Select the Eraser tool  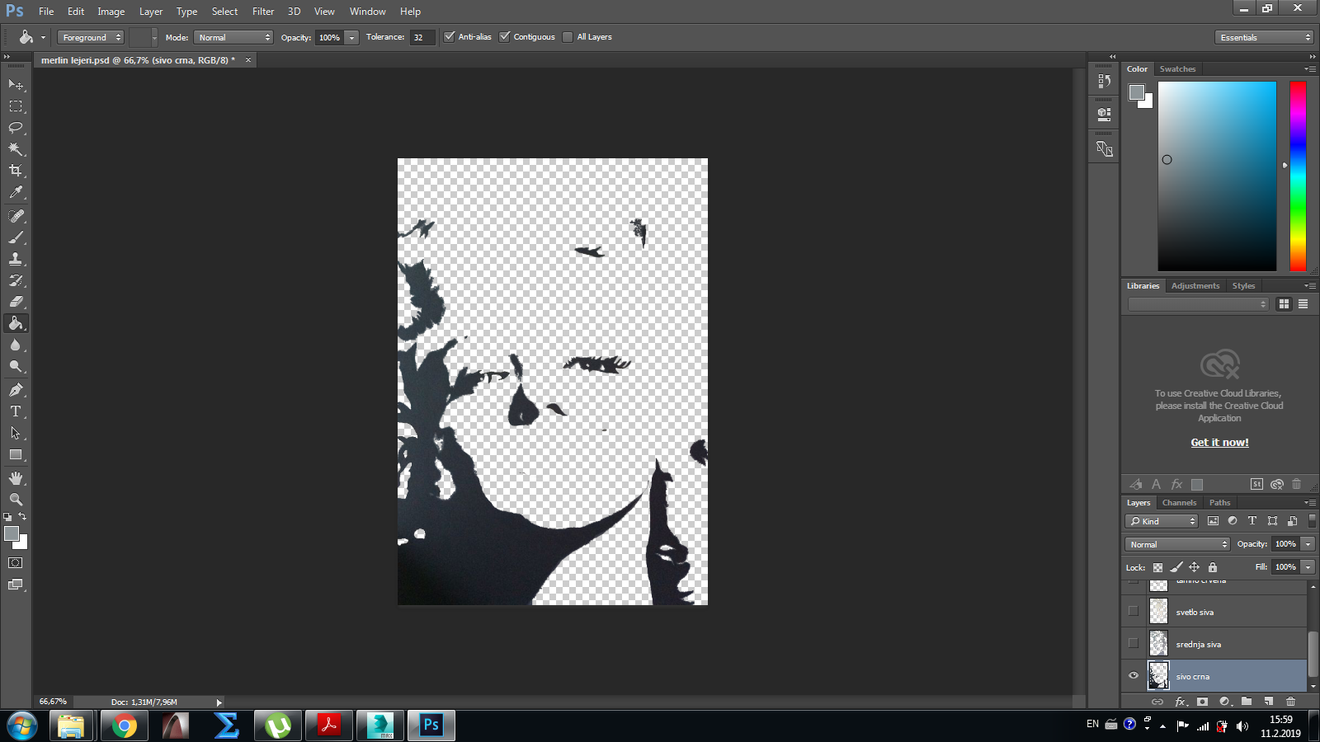coord(16,302)
